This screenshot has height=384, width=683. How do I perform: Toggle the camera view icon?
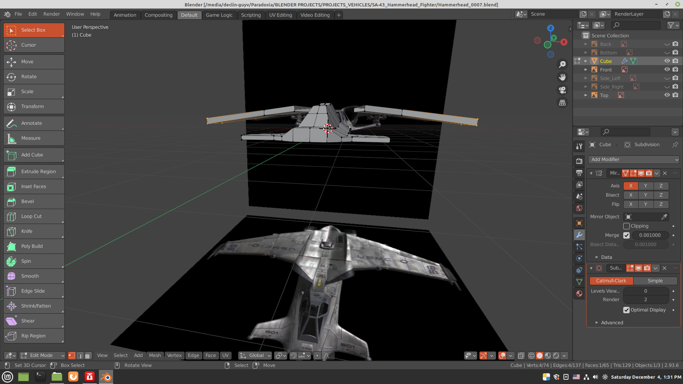click(562, 90)
